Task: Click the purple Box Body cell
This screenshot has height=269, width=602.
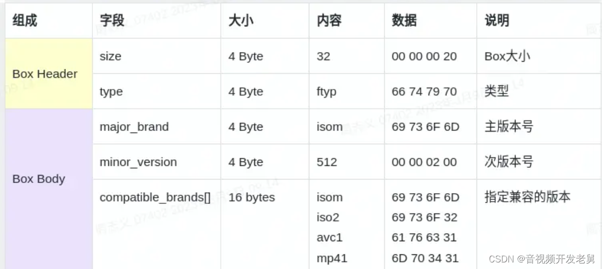Action: 49,189
